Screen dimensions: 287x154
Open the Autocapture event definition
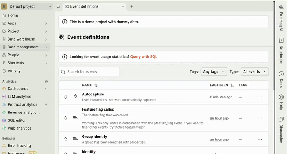(x=93, y=94)
